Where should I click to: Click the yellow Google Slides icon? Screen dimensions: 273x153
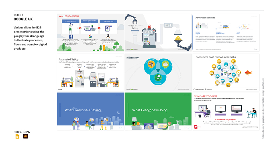point(17,136)
